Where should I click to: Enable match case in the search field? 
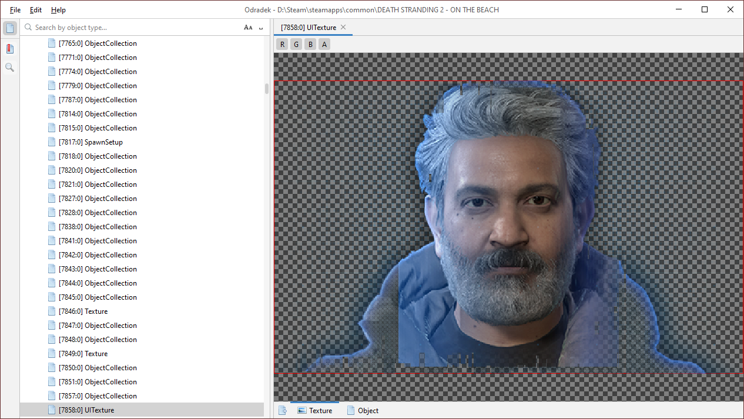click(x=248, y=28)
